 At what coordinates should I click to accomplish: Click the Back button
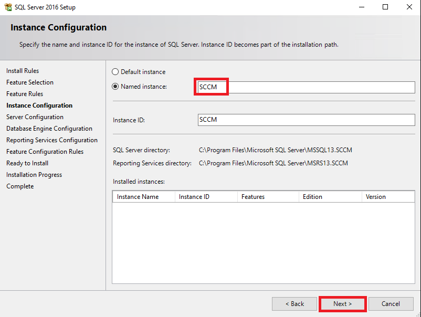[x=294, y=304]
